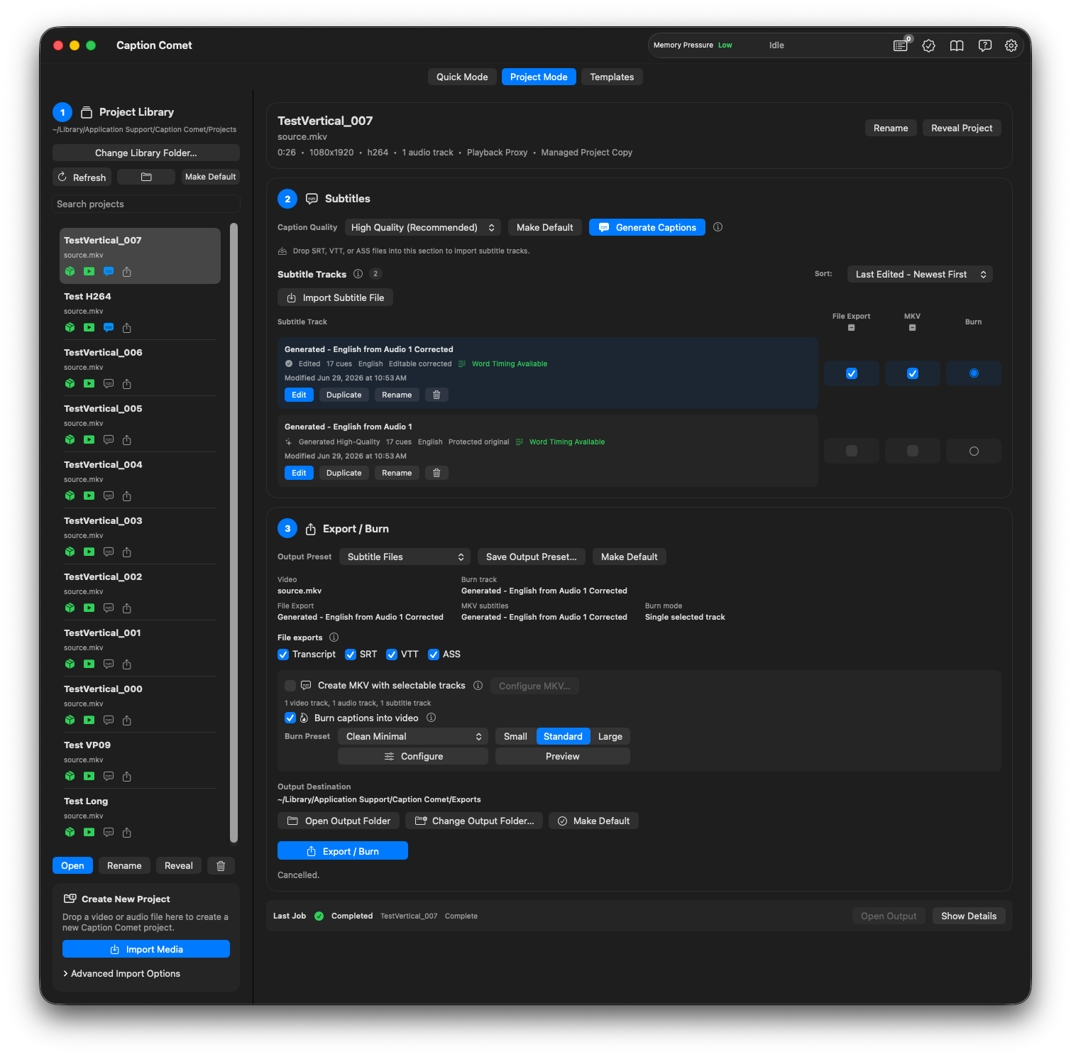The height and width of the screenshot is (1057, 1071).
Task: Expand Advanced Import Options
Action: [121, 973]
